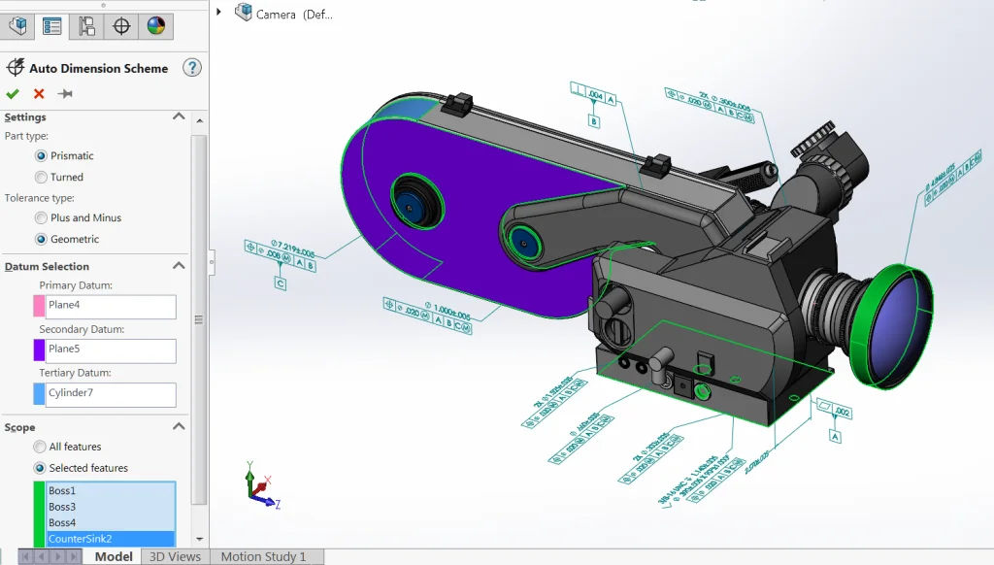994x565 pixels.
Task: Open the PropertyManager panel icon
Action: (x=51, y=26)
